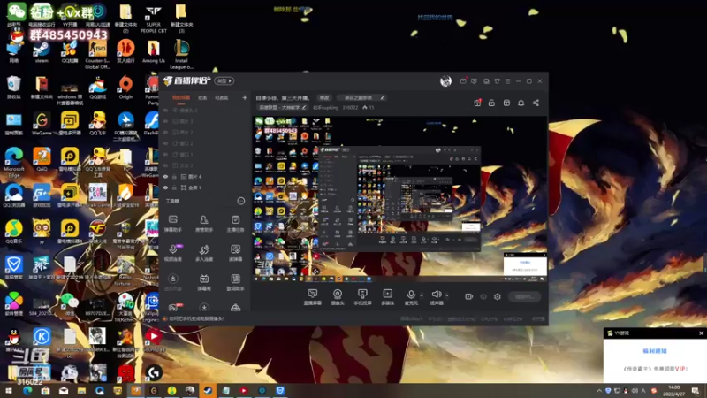
Task: Open the notification bell icon
Action: [x=521, y=103]
